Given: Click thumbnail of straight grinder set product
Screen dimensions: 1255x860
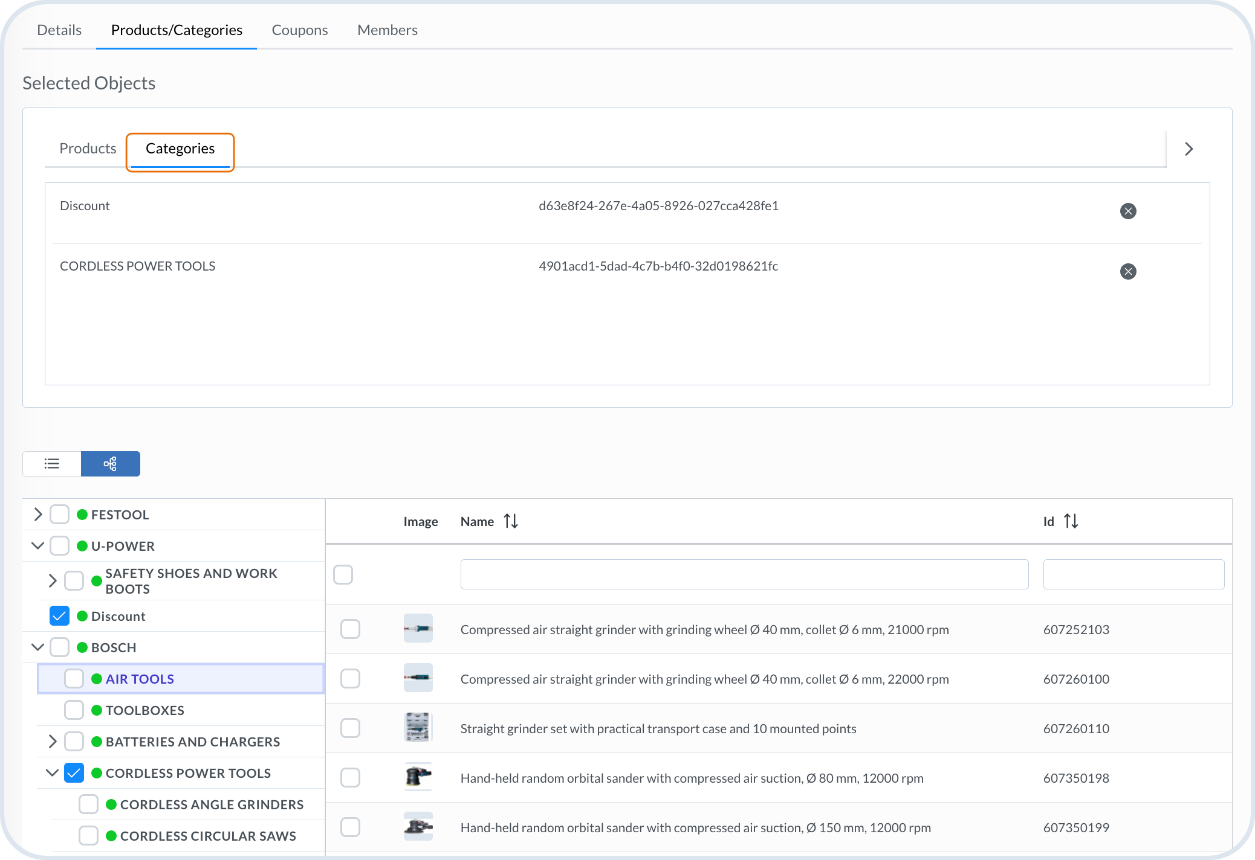Looking at the screenshot, I should click(x=418, y=728).
